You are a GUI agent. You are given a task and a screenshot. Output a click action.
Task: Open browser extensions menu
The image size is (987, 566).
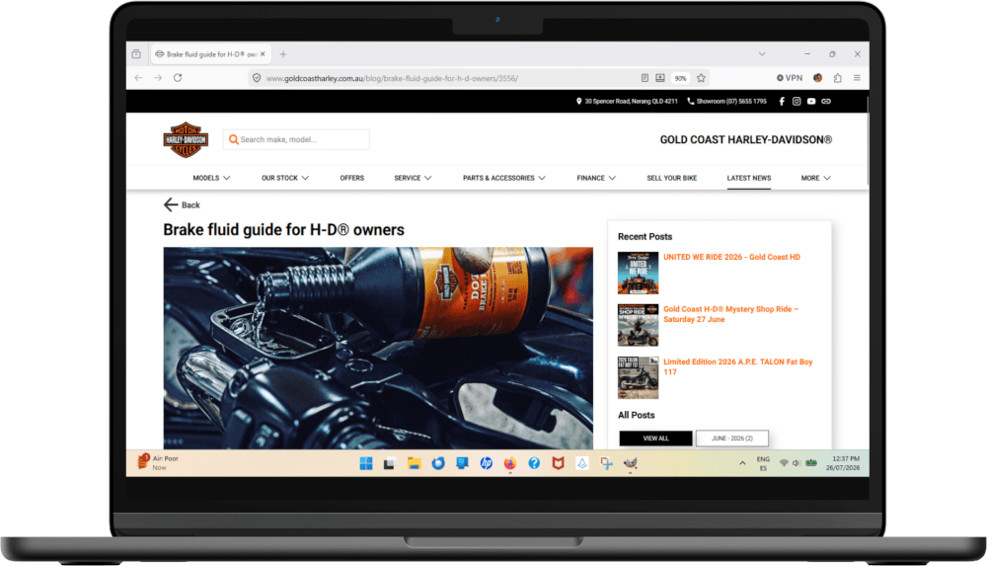(x=837, y=78)
